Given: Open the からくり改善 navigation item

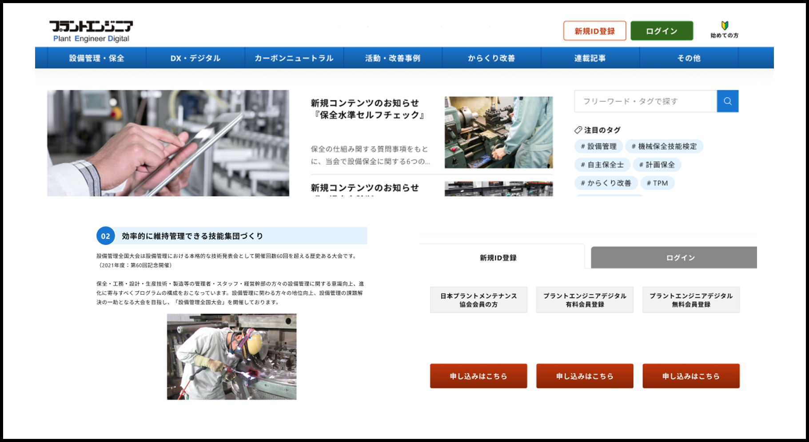Looking at the screenshot, I should pyautogui.click(x=491, y=58).
